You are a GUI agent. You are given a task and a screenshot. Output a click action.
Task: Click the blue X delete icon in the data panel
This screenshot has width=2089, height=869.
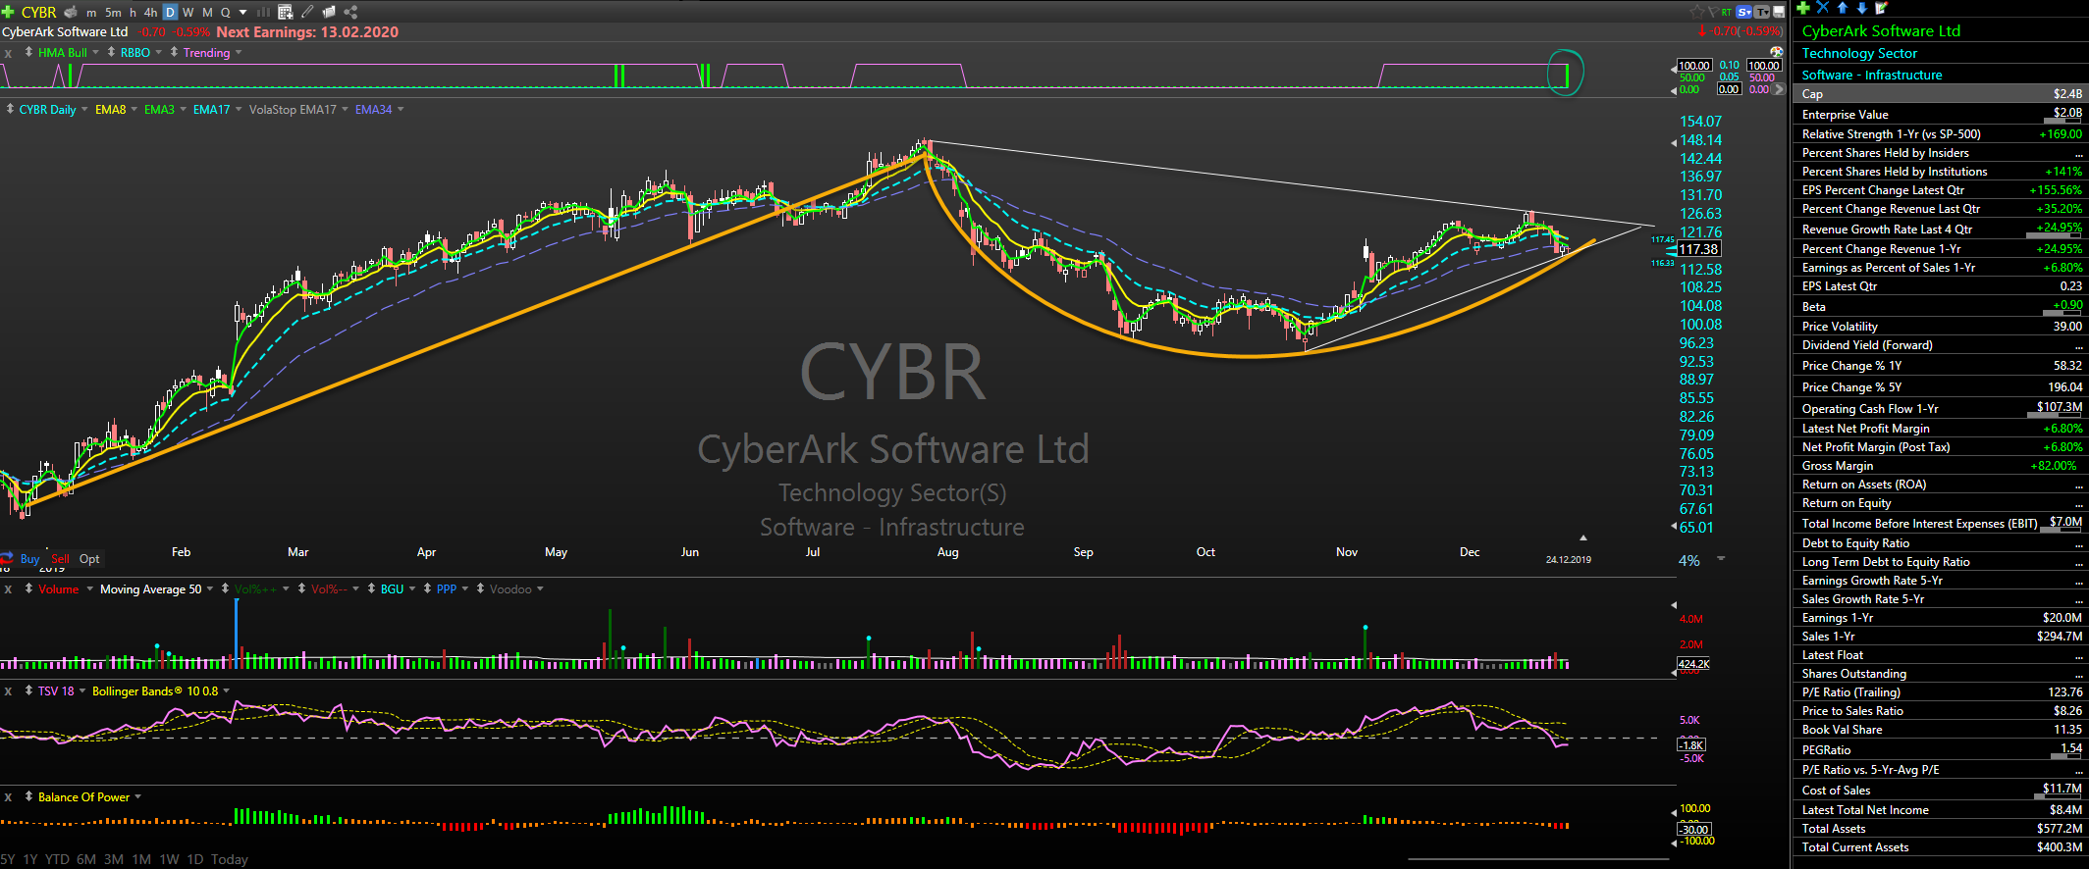(1823, 7)
